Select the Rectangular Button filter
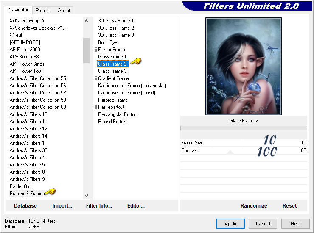Viewport: 314px width, 233px height. tap(118, 114)
